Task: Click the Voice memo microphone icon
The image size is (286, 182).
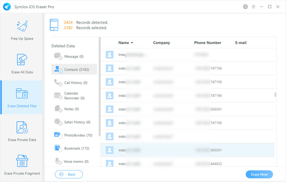Action: click(x=58, y=161)
